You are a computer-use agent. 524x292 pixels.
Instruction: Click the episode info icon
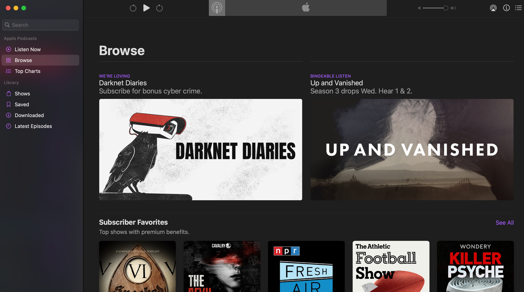click(x=506, y=8)
